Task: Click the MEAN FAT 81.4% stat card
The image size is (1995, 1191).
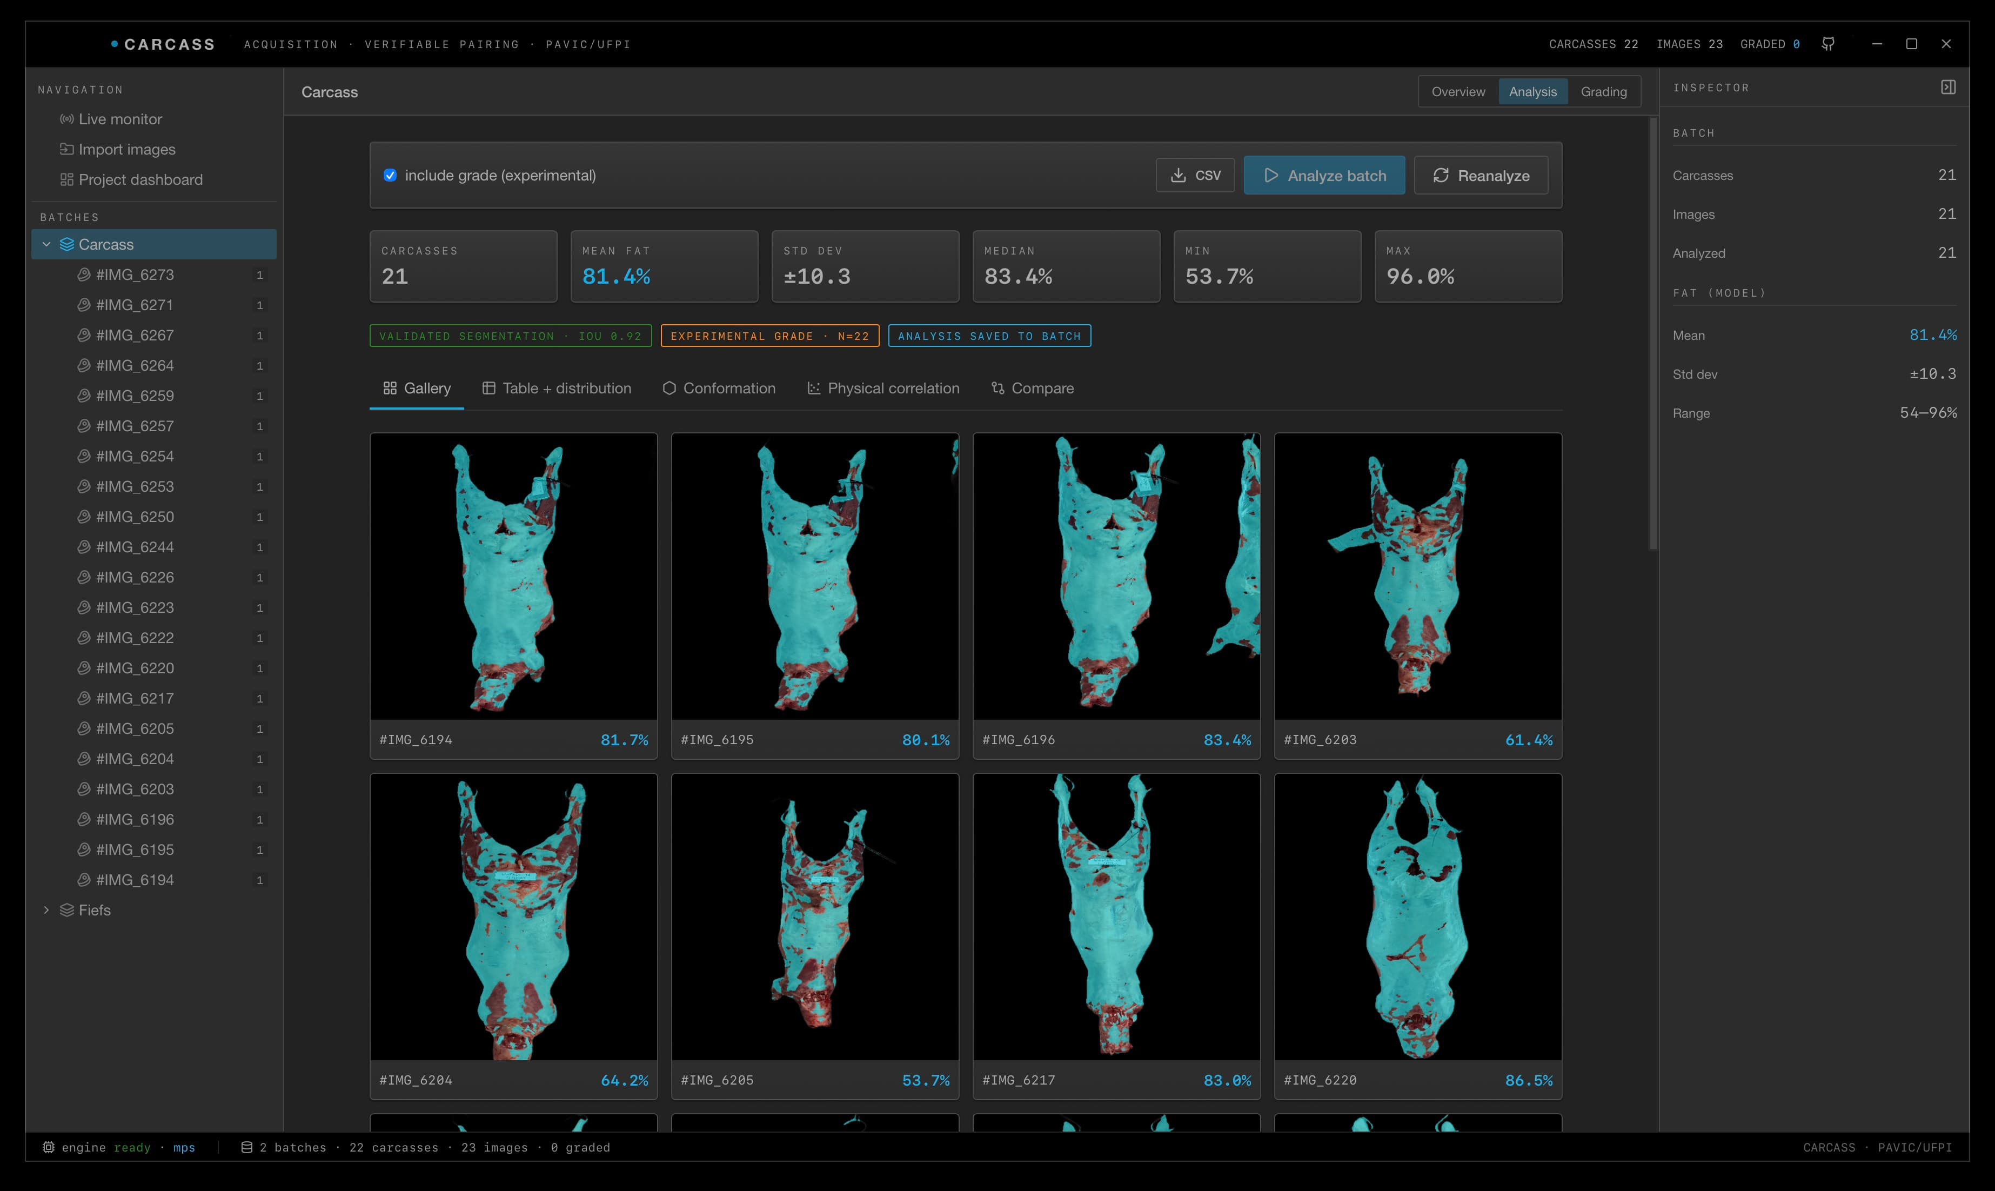Action: tap(665, 266)
